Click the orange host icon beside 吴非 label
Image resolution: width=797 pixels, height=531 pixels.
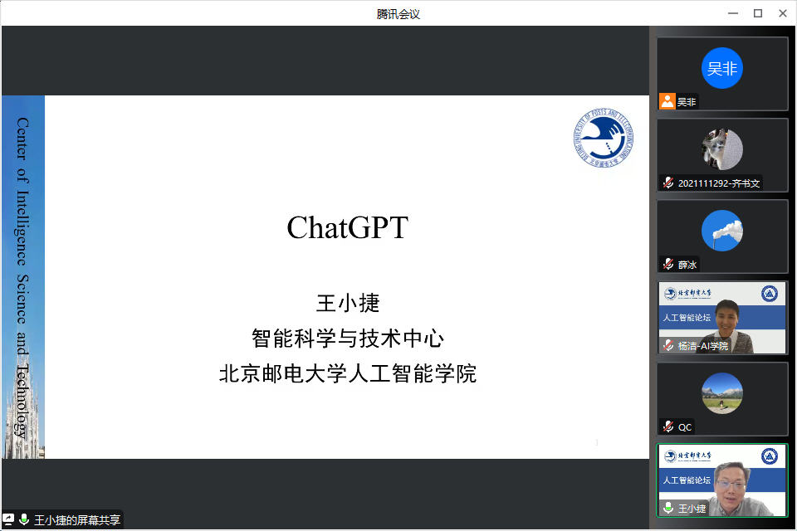[667, 101]
